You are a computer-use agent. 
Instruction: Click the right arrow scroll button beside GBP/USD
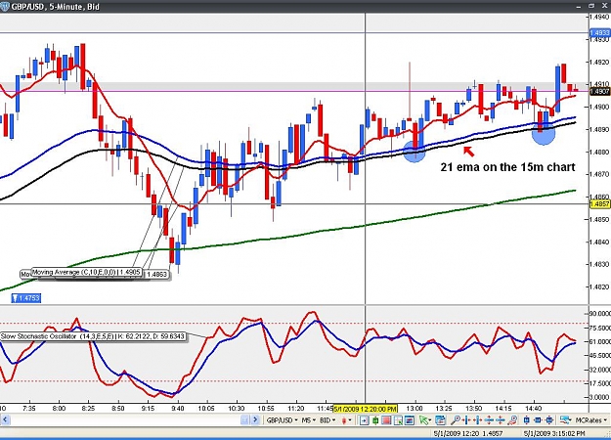coord(255,419)
